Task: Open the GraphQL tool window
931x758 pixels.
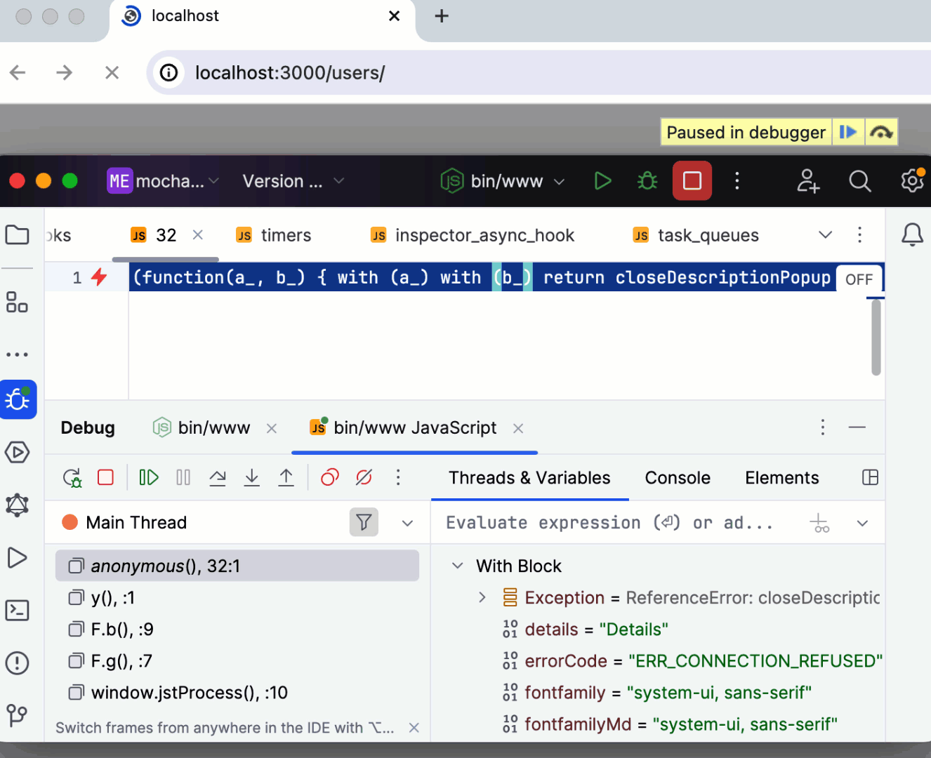Action: pyautogui.click(x=18, y=505)
